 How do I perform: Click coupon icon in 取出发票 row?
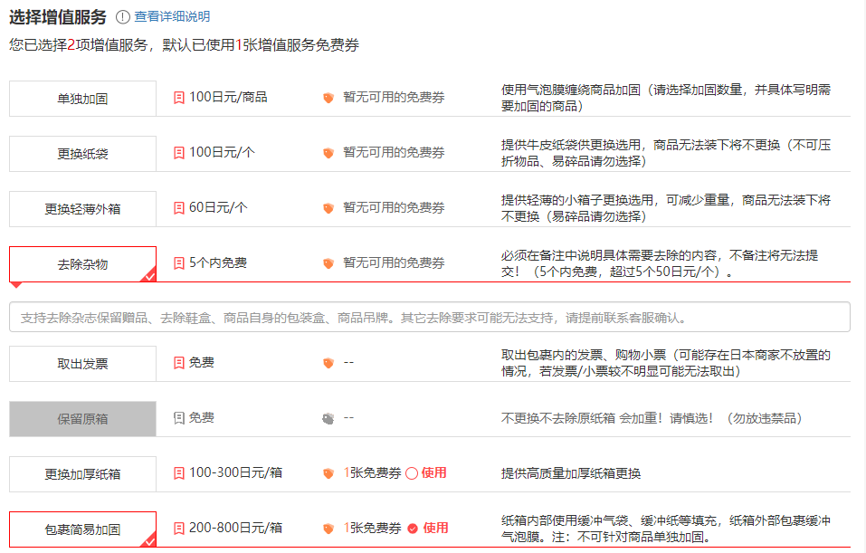pos(328,363)
